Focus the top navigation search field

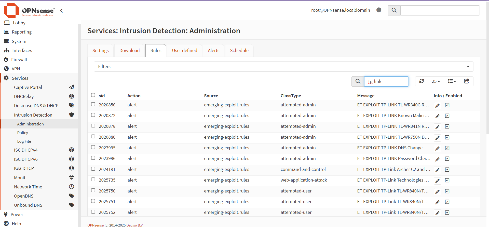pos(440,10)
